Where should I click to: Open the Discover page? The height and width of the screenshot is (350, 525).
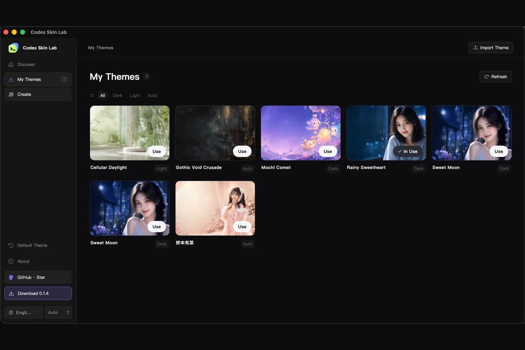38,64
